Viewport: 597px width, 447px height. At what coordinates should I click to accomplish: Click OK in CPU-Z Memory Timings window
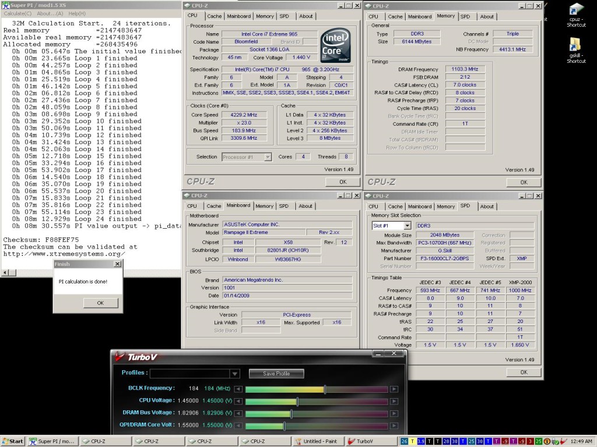pyautogui.click(x=524, y=182)
